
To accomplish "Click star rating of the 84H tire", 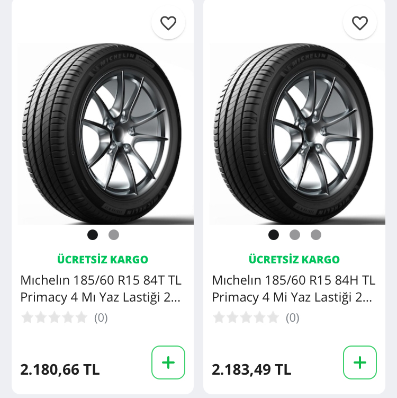I will 246,317.
